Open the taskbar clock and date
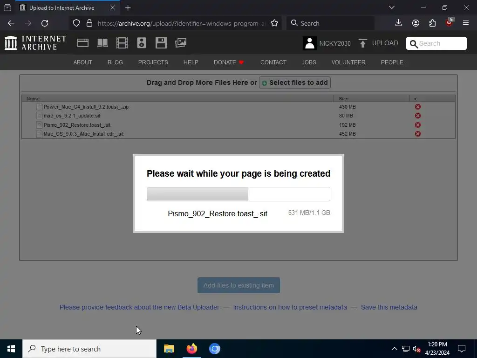The image size is (477, 358). (437, 349)
